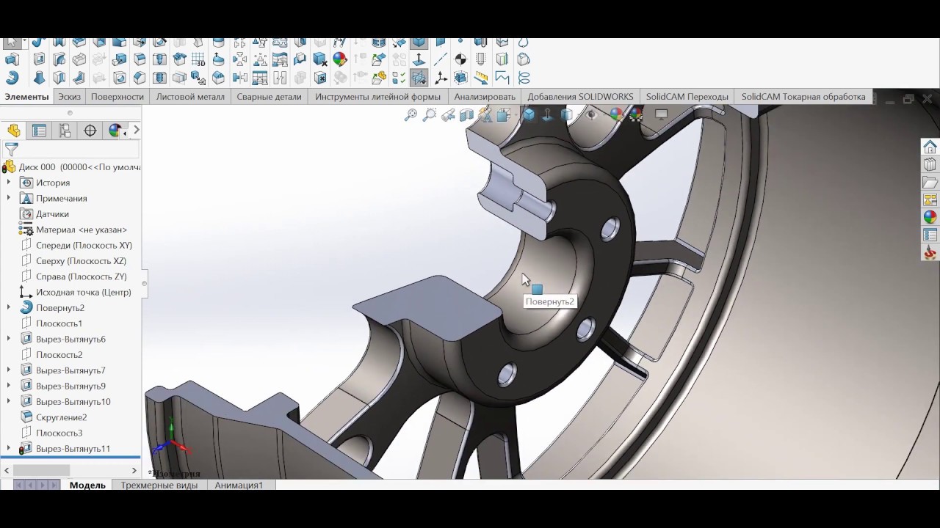Screen dimensions: 940x528
Task: Open Hide/Show Items eye icon
Action: [591, 114]
